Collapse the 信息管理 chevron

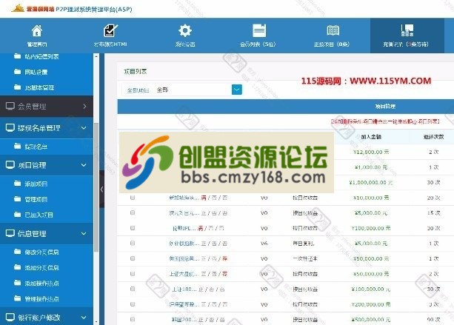84,233
